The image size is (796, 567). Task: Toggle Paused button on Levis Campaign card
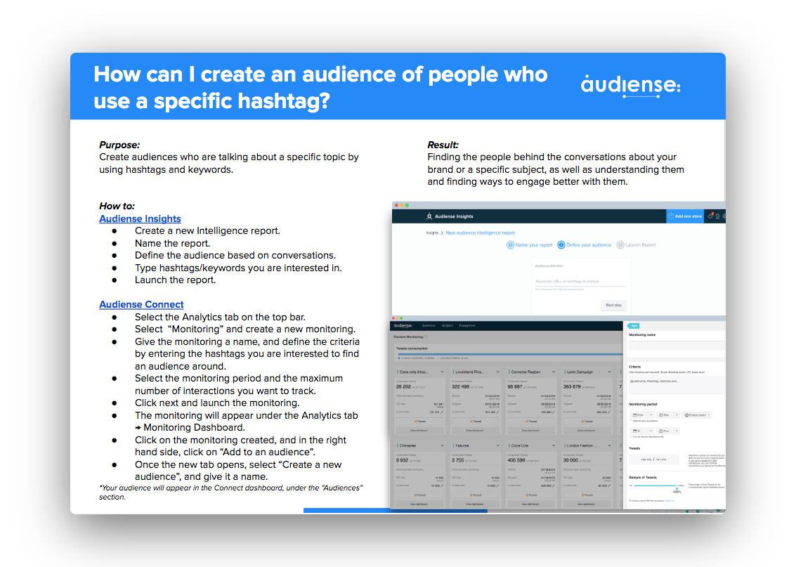tap(587, 422)
